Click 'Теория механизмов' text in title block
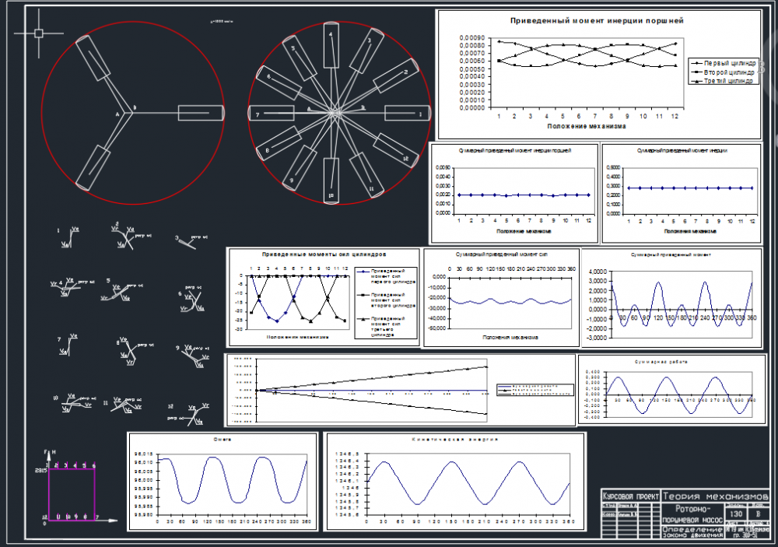This screenshot has width=778, height=547. point(715,496)
